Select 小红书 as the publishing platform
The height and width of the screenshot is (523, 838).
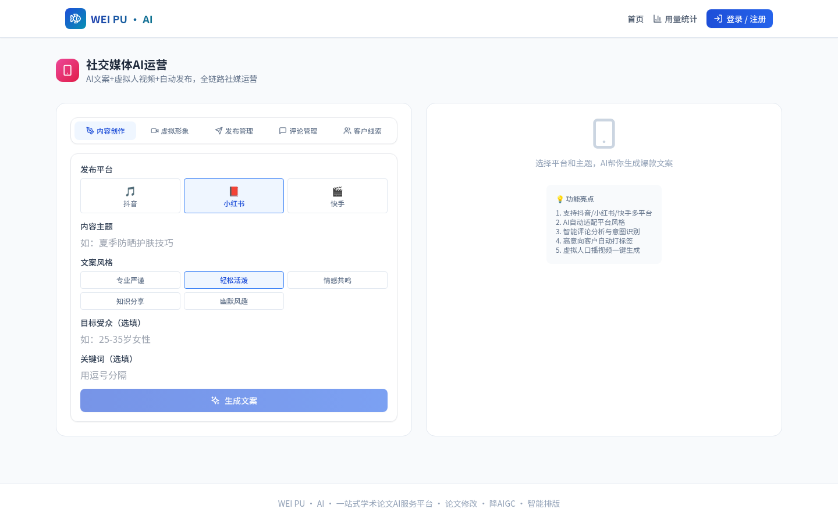point(234,196)
